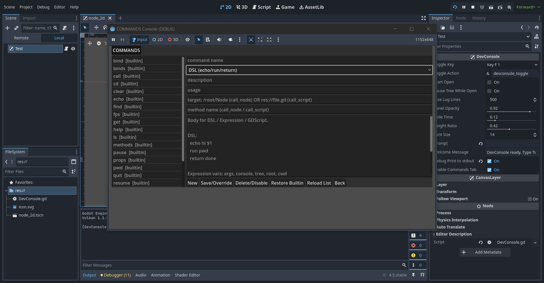Image resolution: width=544 pixels, height=283 pixels.
Task: Switch to the Debugger (11) tab
Action: click(116, 275)
